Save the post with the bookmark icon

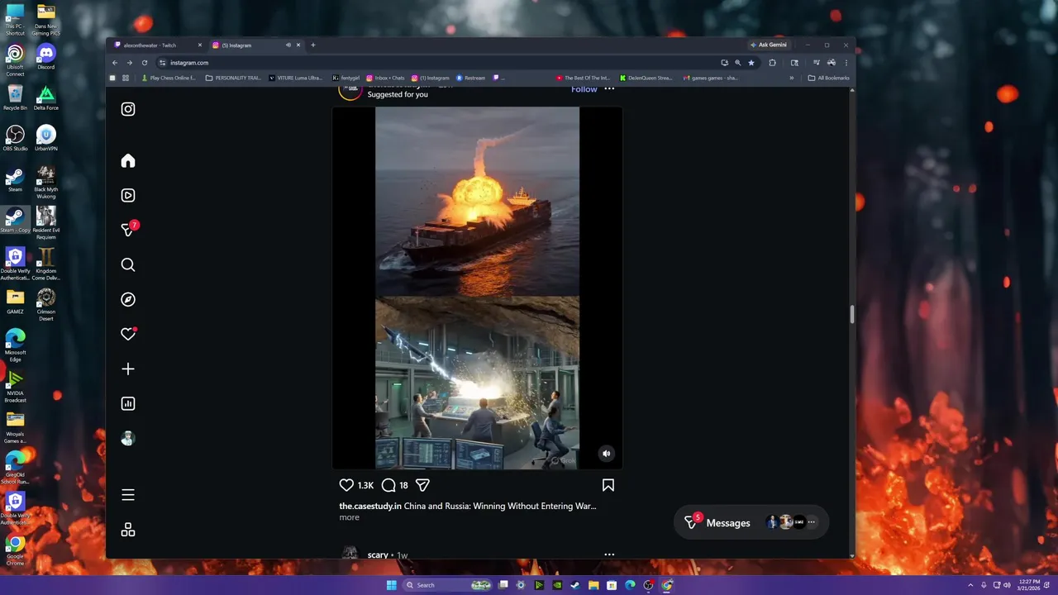pyautogui.click(x=608, y=485)
